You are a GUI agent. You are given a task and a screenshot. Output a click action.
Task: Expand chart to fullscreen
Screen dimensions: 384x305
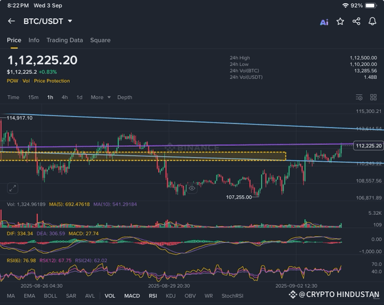tap(12, 188)
